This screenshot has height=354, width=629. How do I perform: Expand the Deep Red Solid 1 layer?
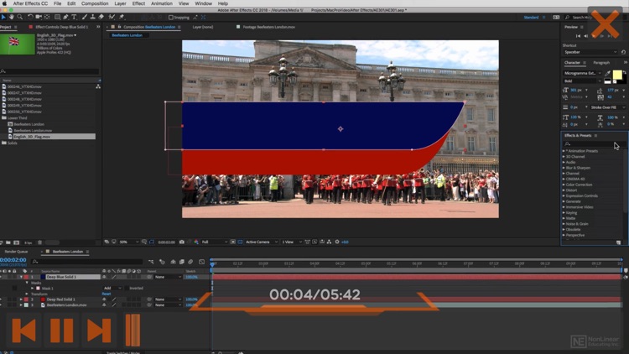[x=21, y=299]
